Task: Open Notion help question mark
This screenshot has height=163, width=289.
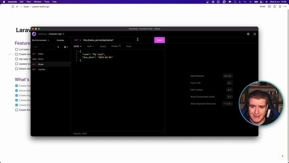Action: 282,156
